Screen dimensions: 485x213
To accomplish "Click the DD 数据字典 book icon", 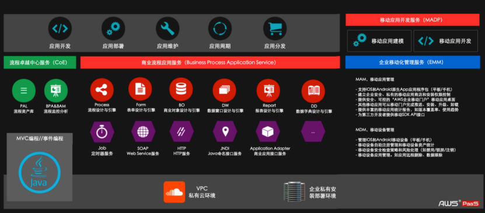I will [x=313, y=91].
